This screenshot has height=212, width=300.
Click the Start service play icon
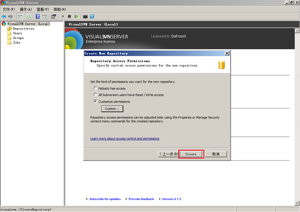click(x=63, y=17)
